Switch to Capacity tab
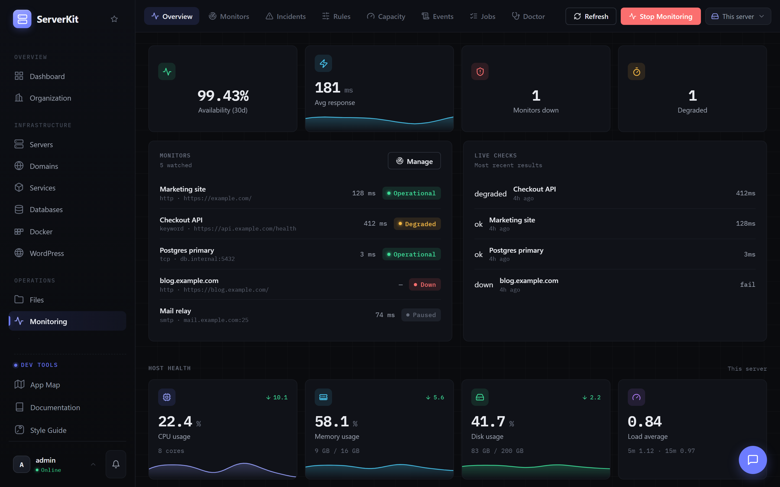 click(x=386, y=16)
